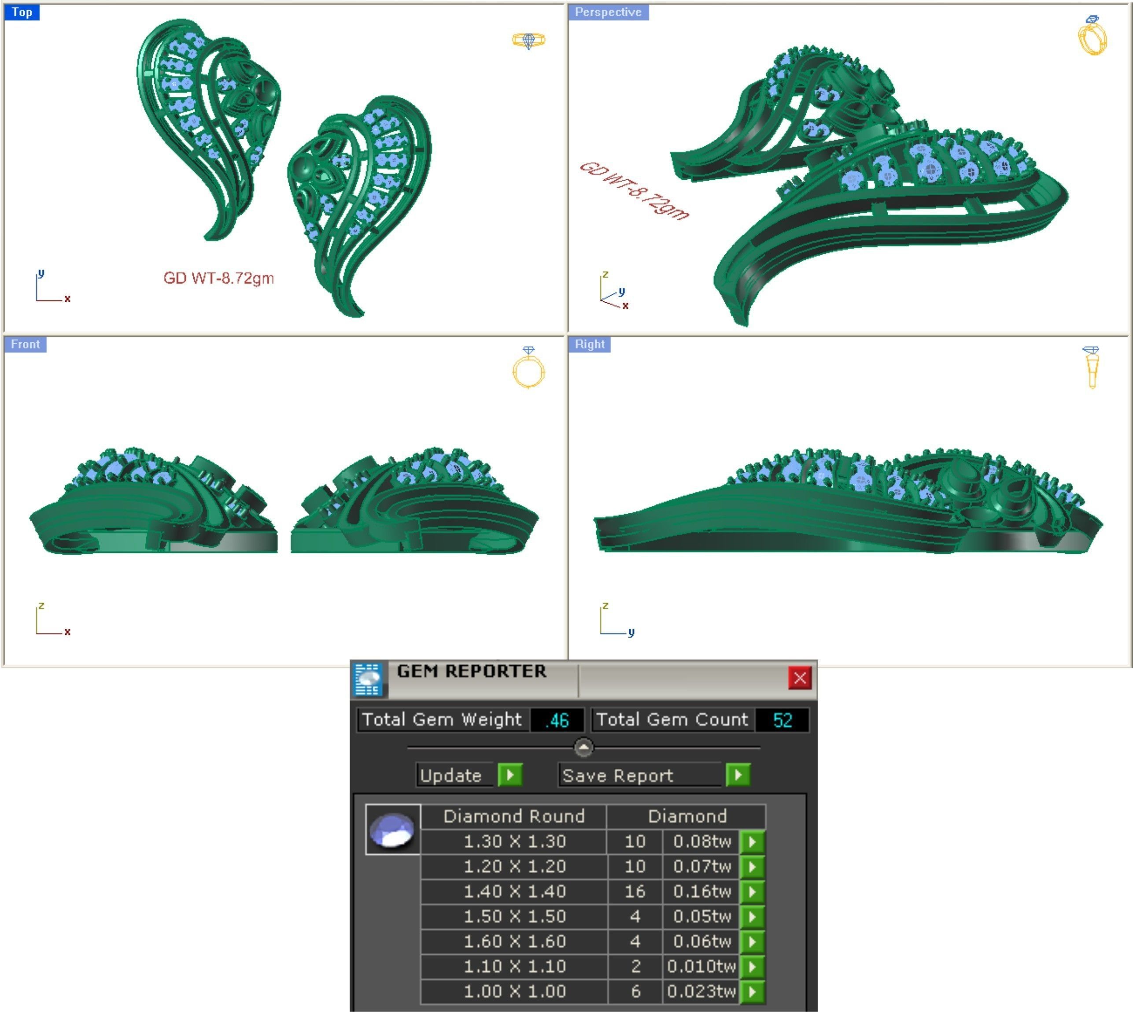Image resolution: width=1133 pixels, height=1012 pixels.
Task: Select the Perspective viewport label
Action: 608,12
